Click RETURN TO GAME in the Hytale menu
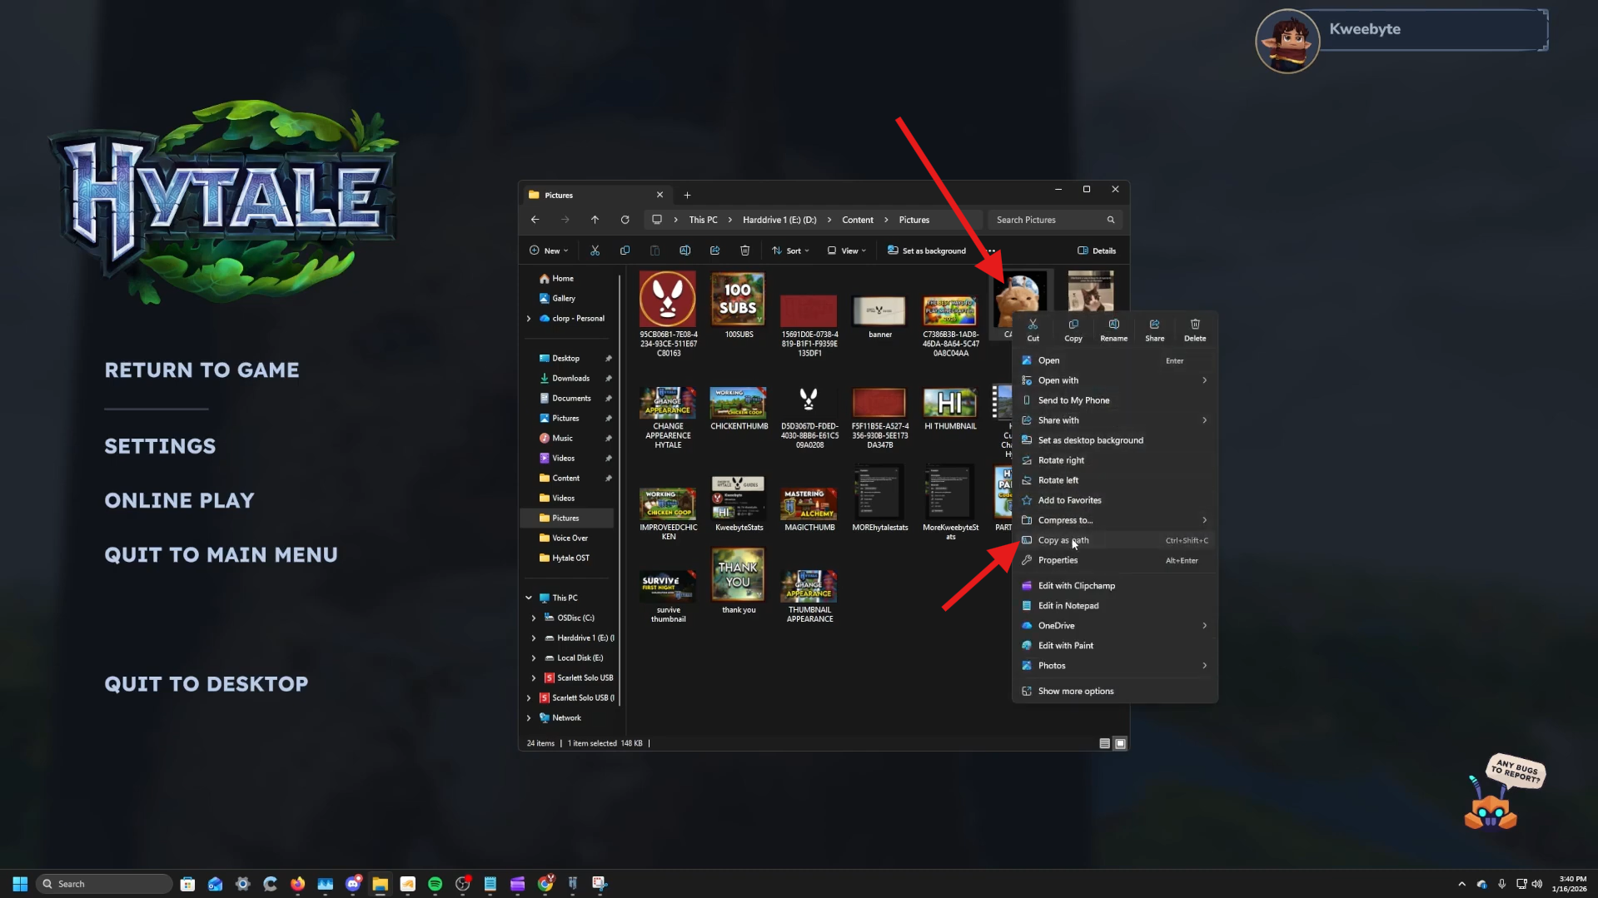Viewport: 1598px width, 898px height. pos(202,370)
